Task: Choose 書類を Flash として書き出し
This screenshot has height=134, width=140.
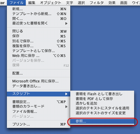Action: click(x=102, y=94)
